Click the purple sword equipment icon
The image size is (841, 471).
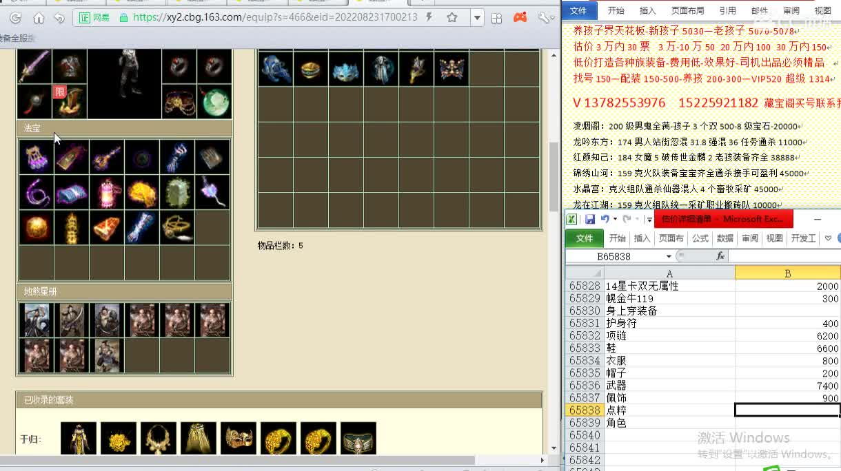pos(35,67)
